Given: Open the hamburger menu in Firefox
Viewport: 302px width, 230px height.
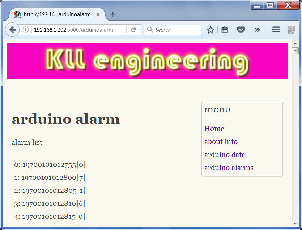Looking at the screenshot, I should click(276, 30).
